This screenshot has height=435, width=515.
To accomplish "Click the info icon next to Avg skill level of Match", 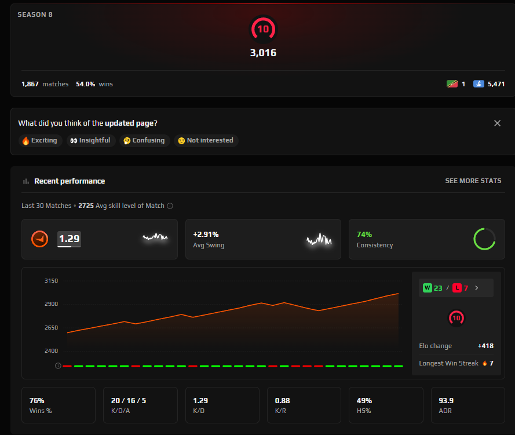I will coord(170,206).
